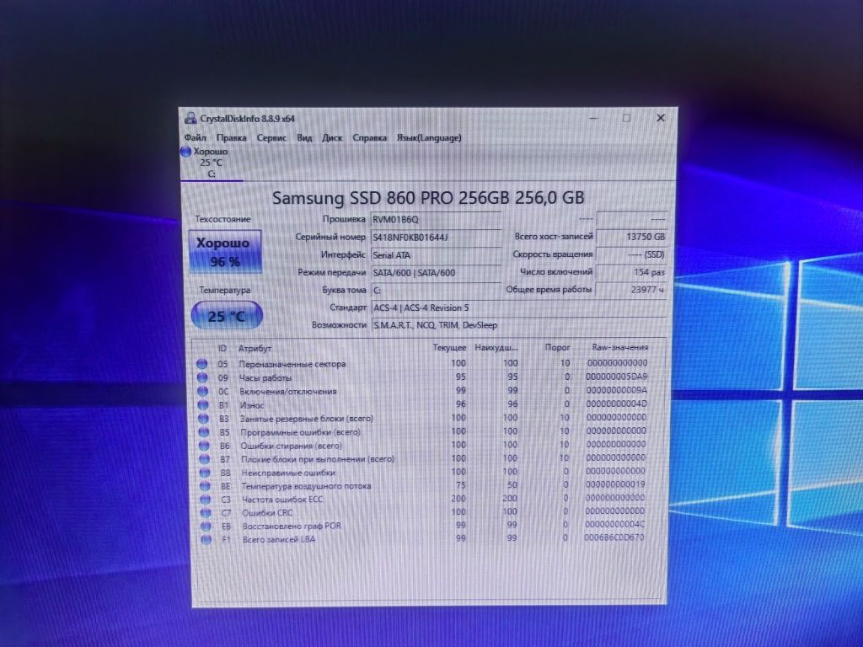This screenshot has height=647, width=863.
Task: Click the status orb for attribute 05
Action: point(202,364)
